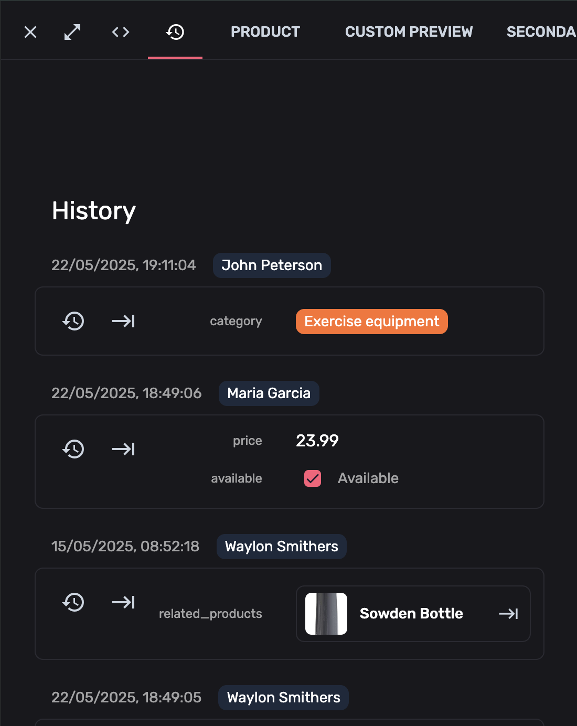The image size is (577, 726).
Task: Revert Maria Garcia's price update
Action: [73, 449]
